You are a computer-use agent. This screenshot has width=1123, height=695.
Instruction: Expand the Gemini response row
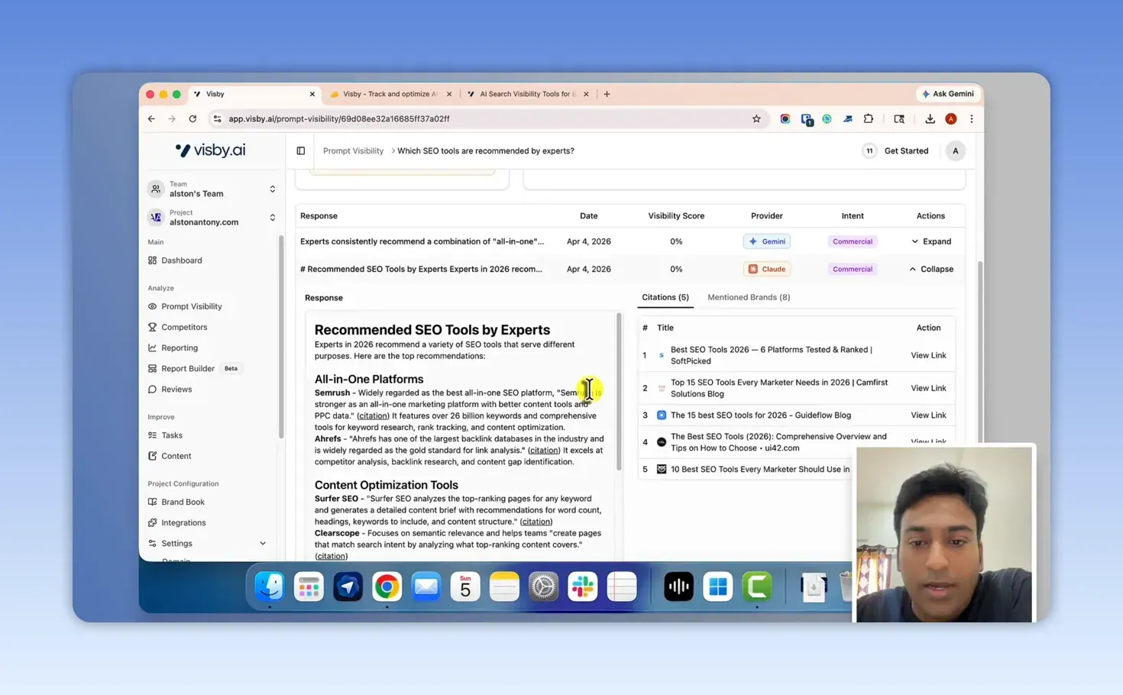931,241
